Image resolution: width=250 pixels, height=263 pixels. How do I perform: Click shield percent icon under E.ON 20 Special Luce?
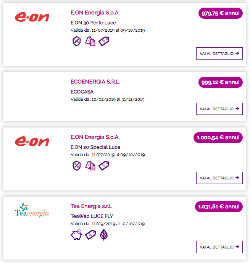(77, 166)
